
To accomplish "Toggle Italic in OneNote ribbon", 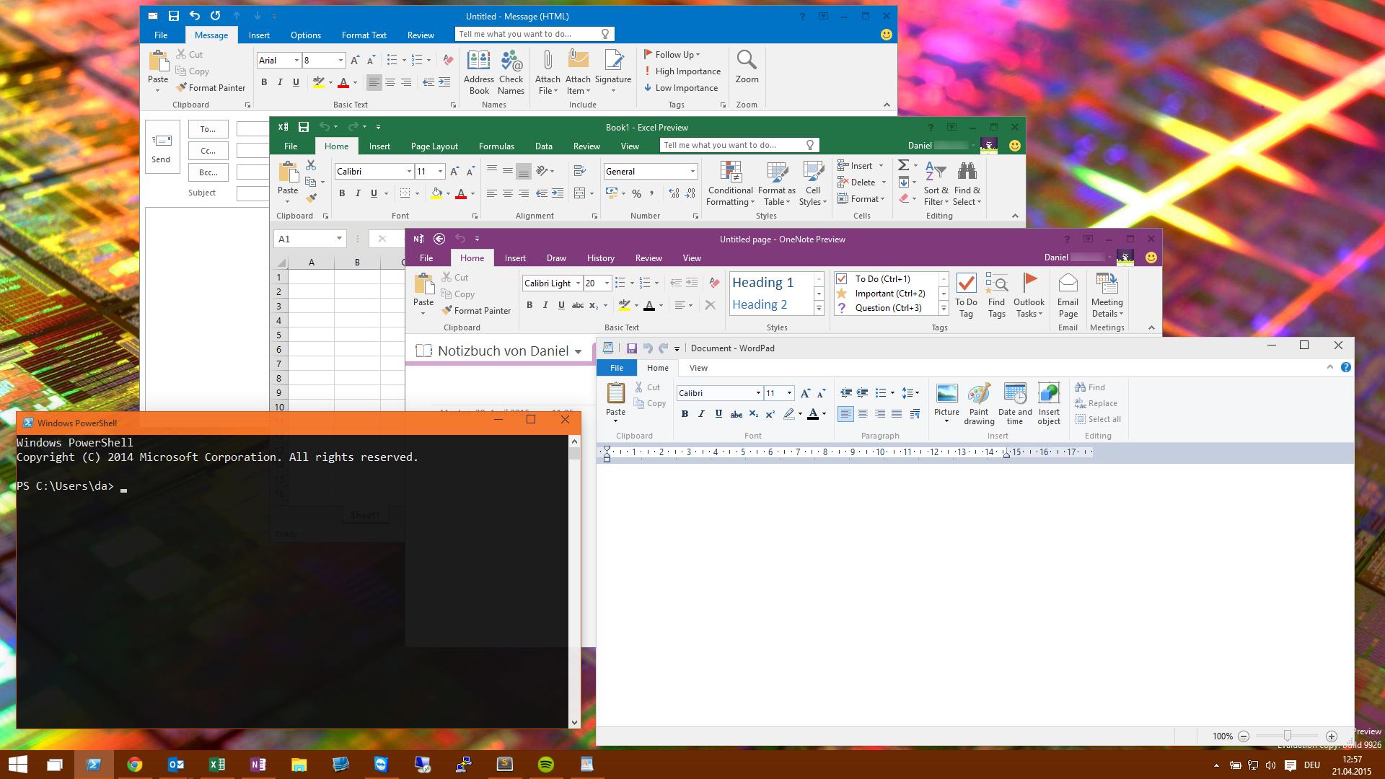I will click(x=545, y=305).
